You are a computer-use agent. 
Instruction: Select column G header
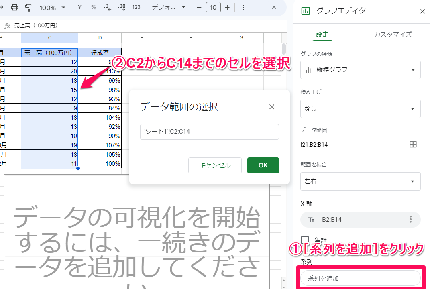241,38
